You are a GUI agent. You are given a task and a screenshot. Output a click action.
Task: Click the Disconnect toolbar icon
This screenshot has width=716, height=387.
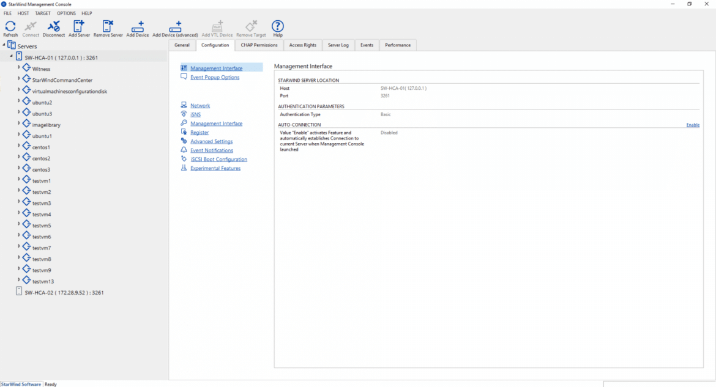(53, 26)
